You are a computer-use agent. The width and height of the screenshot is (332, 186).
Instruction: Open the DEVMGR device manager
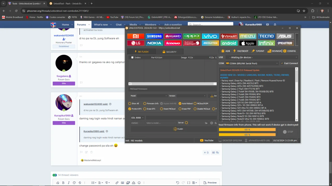[x=274, y=51]
